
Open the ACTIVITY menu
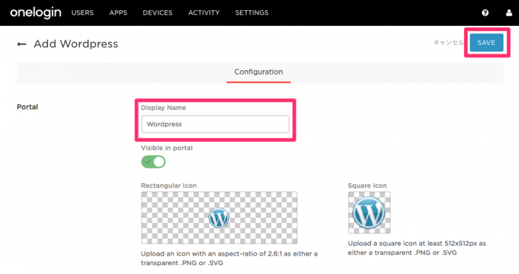[x=204, y=13]
